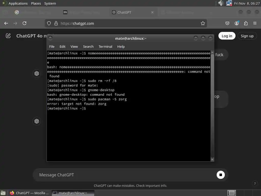This screenshot has width=261, height=196.
Task: Select ChatGPT — Mozilla taskbar entry
Action: tap(30, 193)
